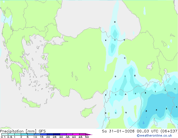Click the legend swatch between 5 and 10
Viewport: 178px width, 138px height.
click(x=31, y=134)
